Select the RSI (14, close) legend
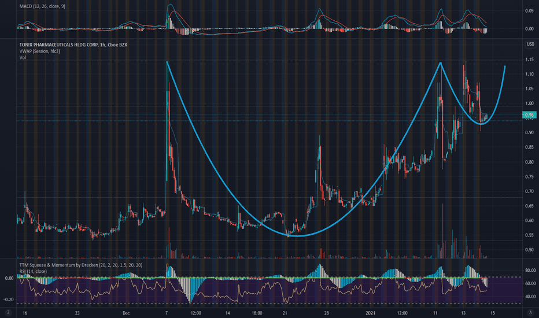539x318 pixels. pyautogui.click(x=33, y=271)
